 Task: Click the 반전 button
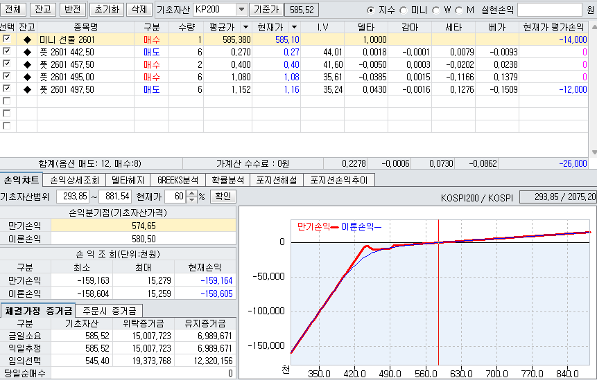tap(72, 10)
